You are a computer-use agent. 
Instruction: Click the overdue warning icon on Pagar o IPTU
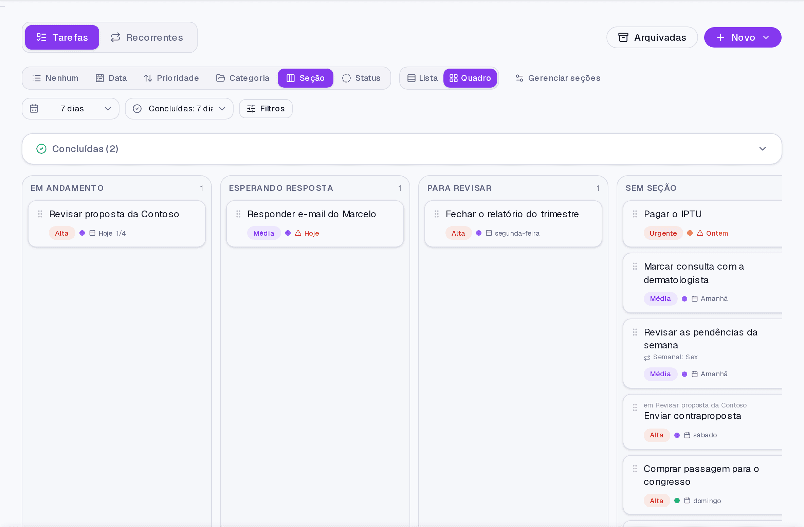pyautogui.click(x=700, y=233)
